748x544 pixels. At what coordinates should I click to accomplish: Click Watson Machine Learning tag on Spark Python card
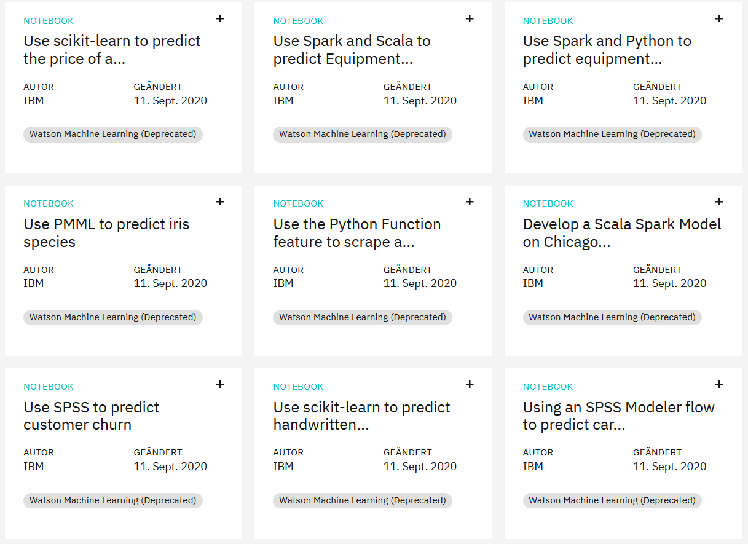(x=612, y=134)
